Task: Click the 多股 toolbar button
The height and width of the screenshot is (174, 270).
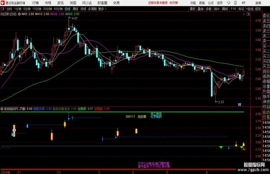Action: (209, 9)
